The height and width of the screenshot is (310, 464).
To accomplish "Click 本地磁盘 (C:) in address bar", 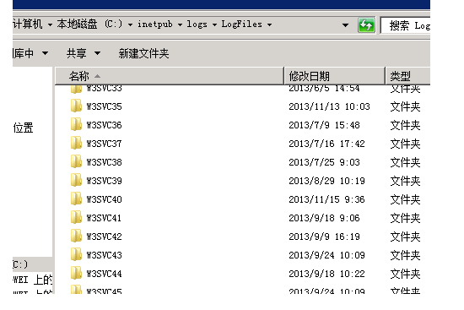I will click(x=89, y=24).
